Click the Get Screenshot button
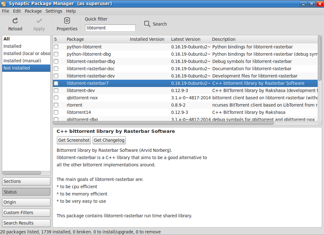 74,140
